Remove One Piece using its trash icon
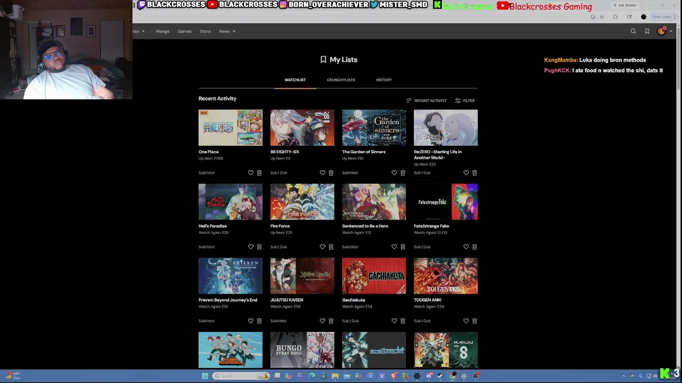Screen dimensions: 682x383 click(x=259, y=173)
